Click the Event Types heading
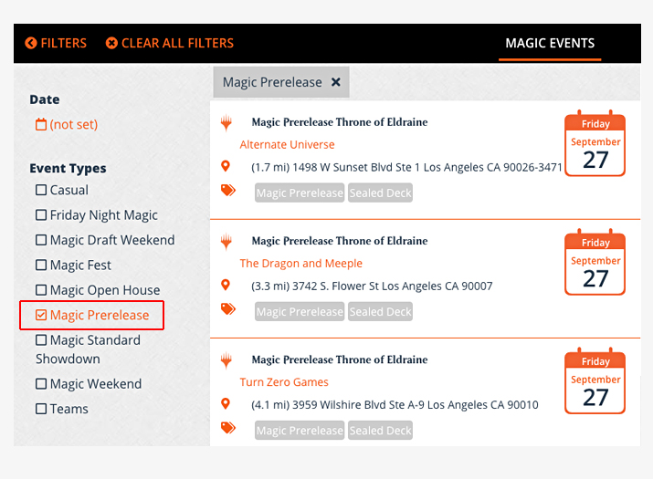The image size is (653, 479). 68,168
